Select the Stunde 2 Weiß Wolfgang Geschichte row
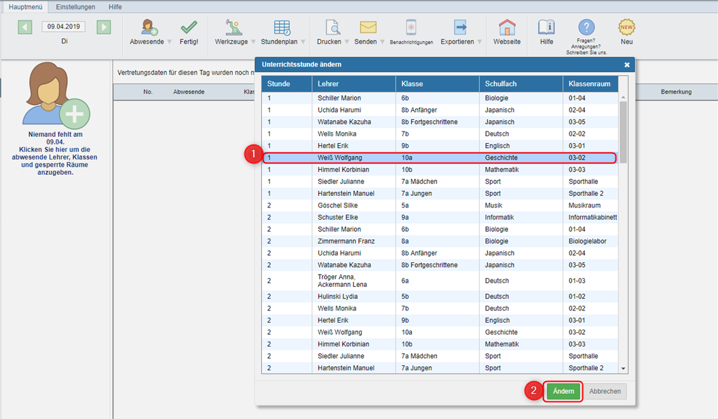This screenshot has height=419, width=718. 440,332
